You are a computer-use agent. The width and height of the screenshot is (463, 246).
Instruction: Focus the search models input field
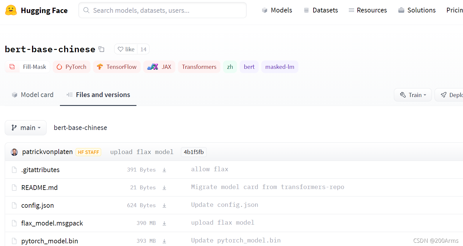coord(163,10)
